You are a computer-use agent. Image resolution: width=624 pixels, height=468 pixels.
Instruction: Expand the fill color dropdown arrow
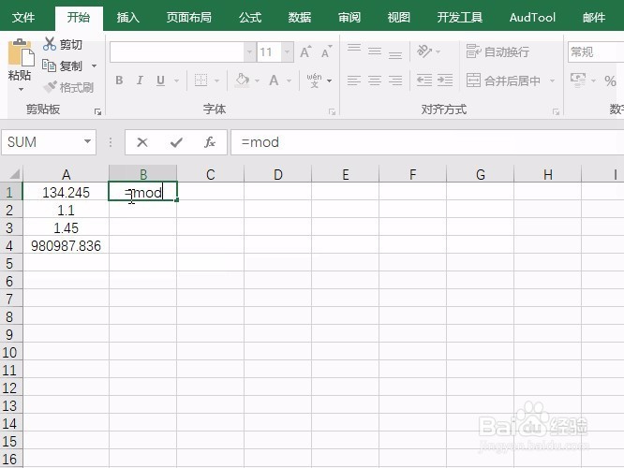257,80
